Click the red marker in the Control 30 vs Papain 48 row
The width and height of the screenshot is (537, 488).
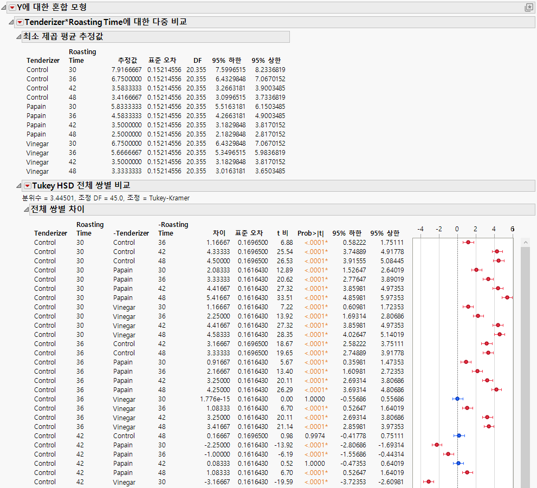(x=507, y=297)
